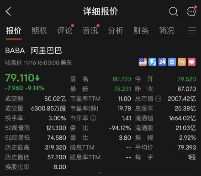Switch to the 评论 tab

pos(65,31)
